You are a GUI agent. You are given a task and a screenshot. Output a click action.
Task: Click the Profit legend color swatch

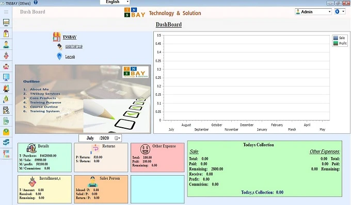(x=336, y=43)
